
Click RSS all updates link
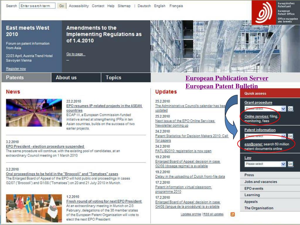pyautogui.click(x=213, y=214)
